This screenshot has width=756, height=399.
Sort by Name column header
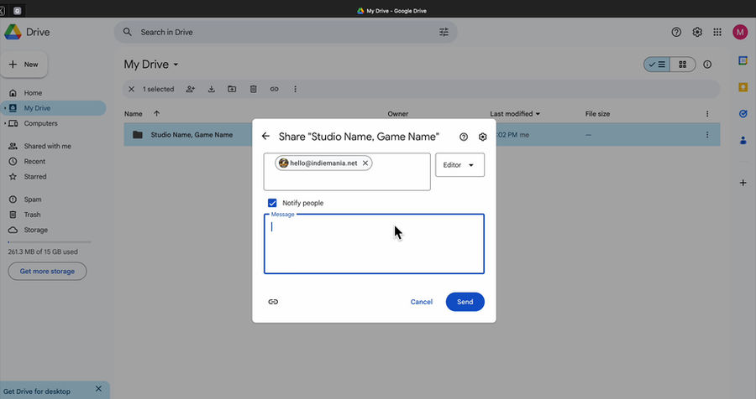(133, 114)
